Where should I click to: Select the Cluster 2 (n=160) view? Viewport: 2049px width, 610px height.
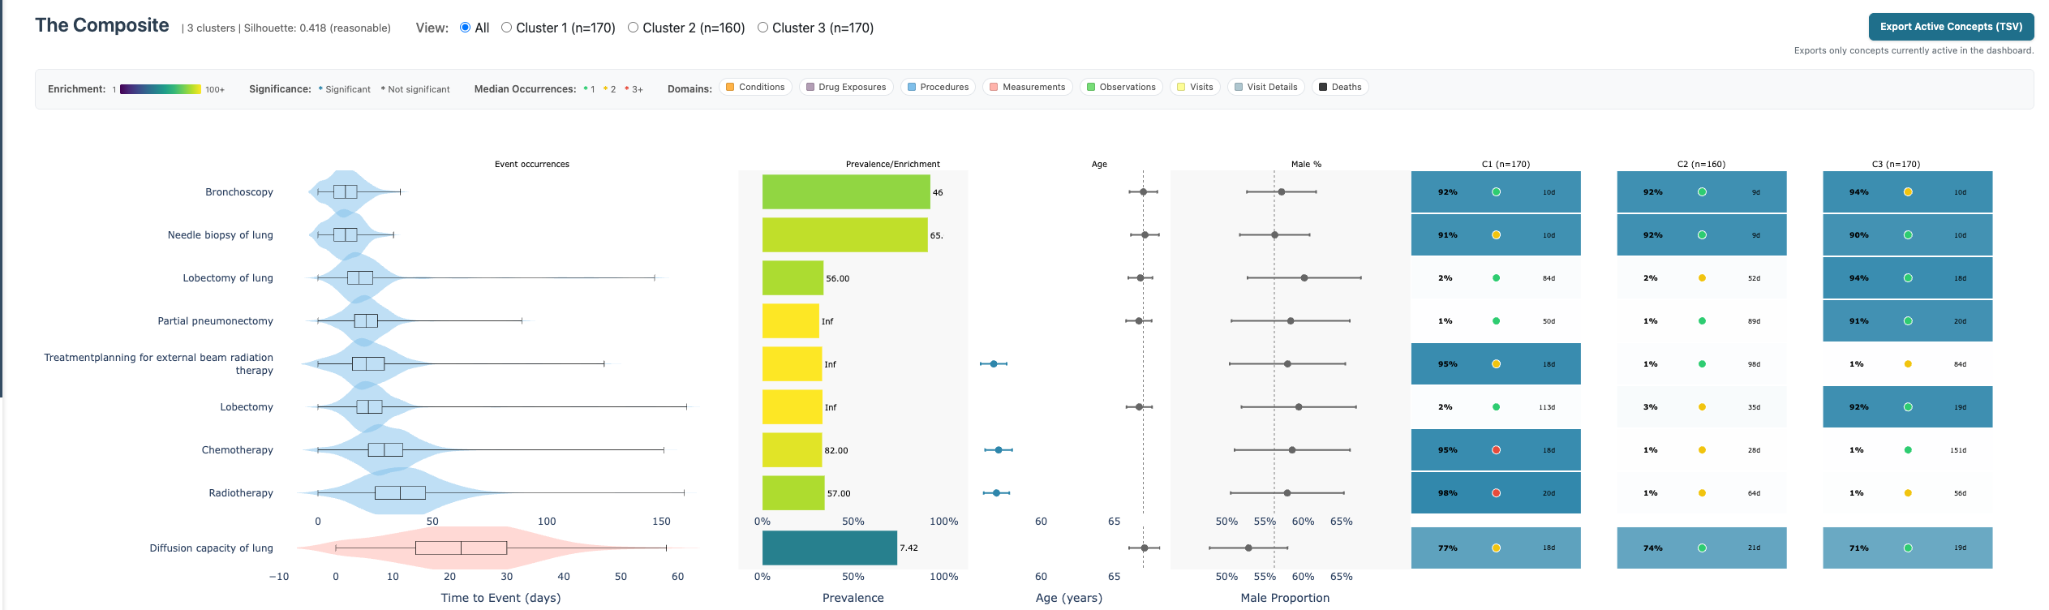(633, 27)
